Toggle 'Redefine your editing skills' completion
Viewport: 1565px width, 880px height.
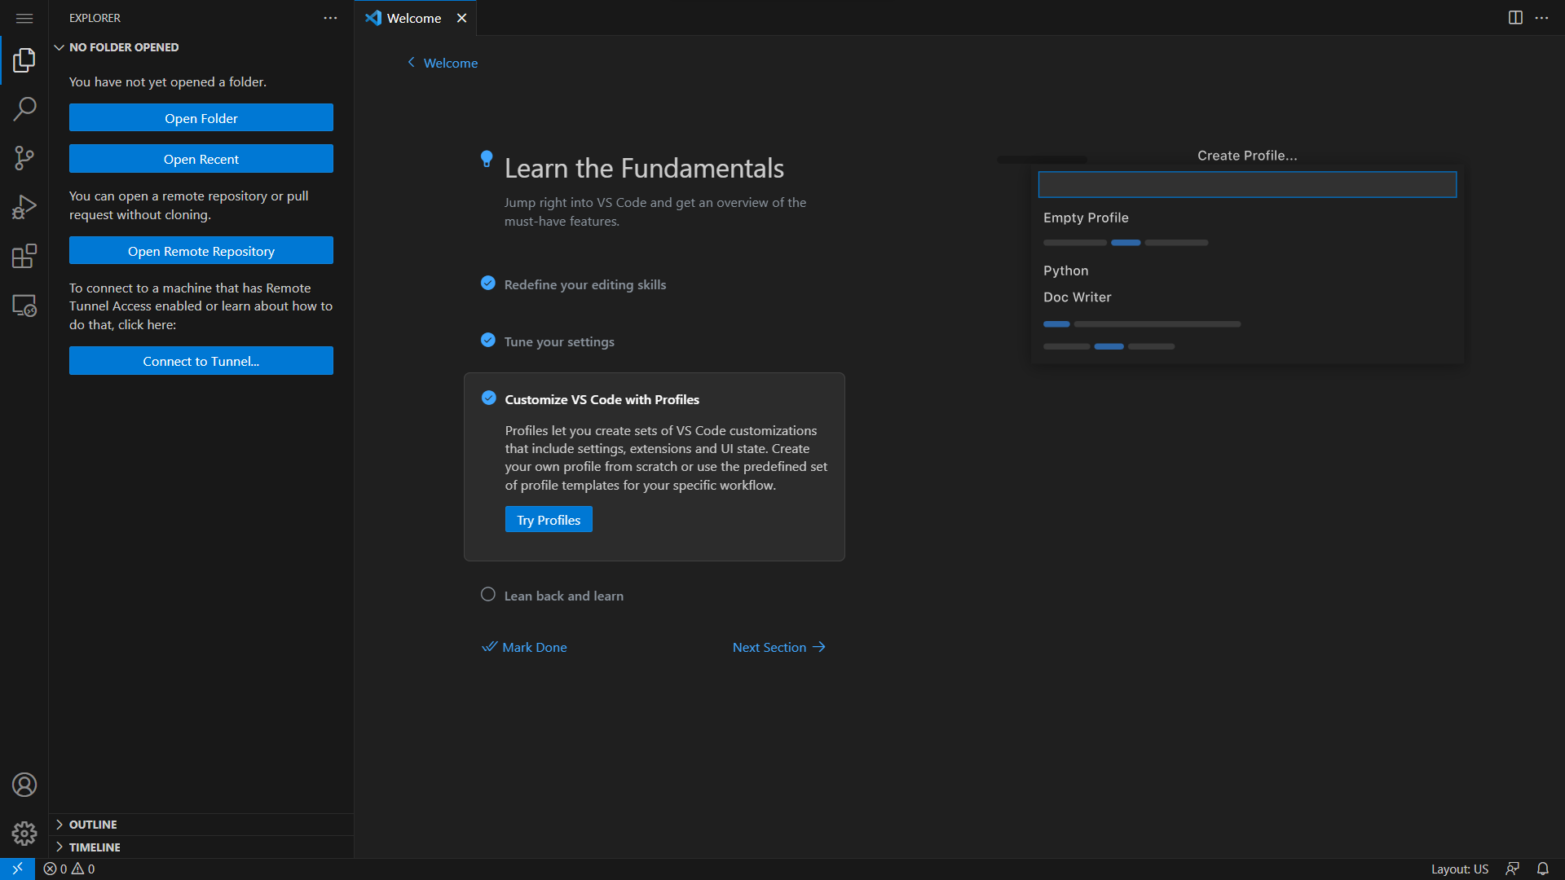click(487, 283)
